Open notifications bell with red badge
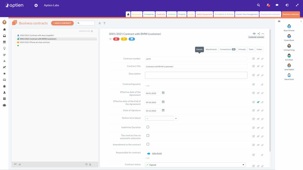Image resolution: width=303 pixels, height=170 pixels. point(268,5)
